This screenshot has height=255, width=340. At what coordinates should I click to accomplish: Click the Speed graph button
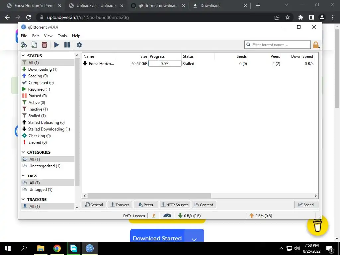(306, 205)
